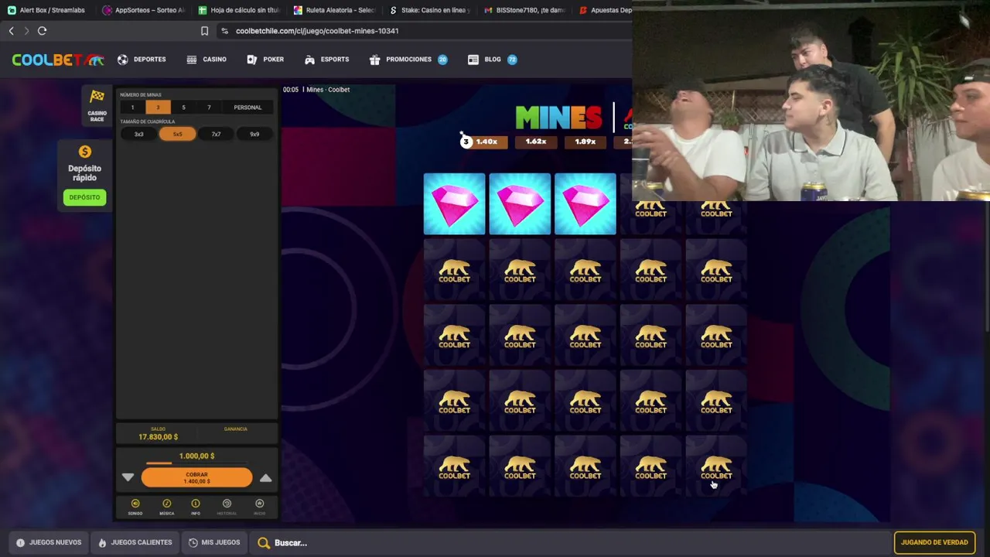This screenshot has width=990, height=557.
Task: Switch to Hoja de cálculo browser tab
Action: point(238,10)
